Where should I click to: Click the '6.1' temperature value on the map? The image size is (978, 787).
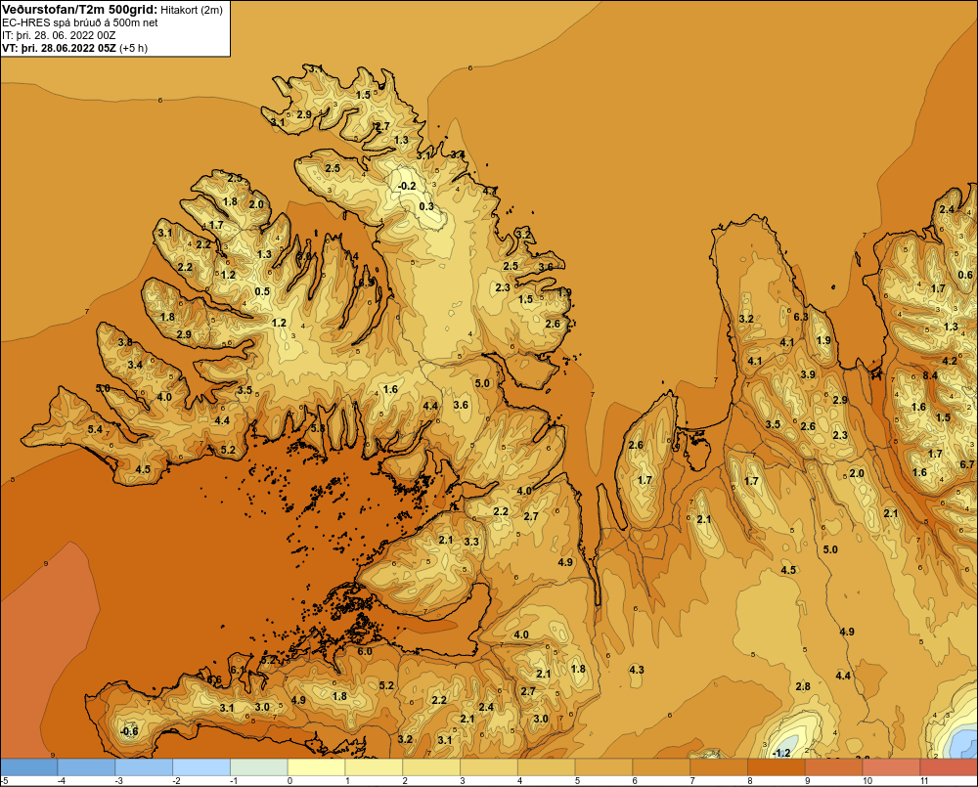tap(238, 670)
